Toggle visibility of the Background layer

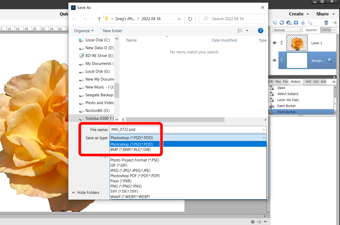tap(274, 60)
